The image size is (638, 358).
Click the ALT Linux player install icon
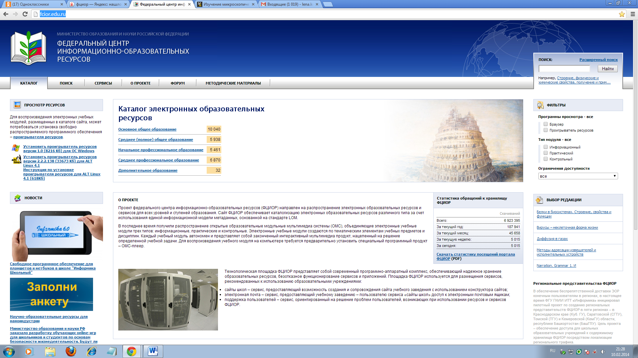16,160
